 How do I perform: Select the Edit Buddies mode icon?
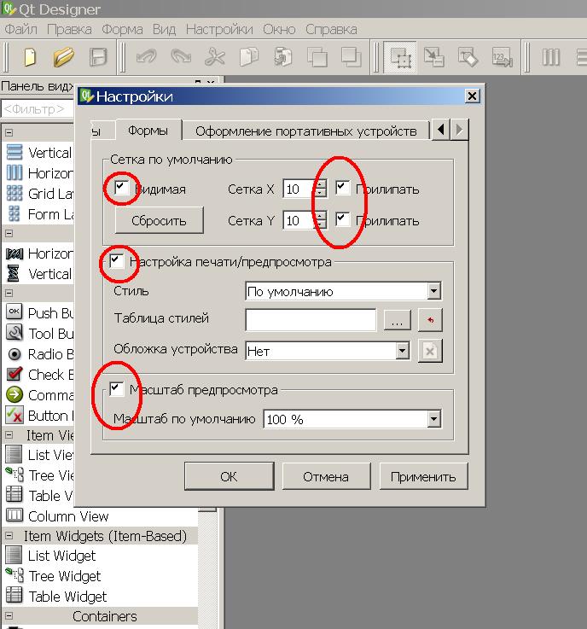click(468, 56)
